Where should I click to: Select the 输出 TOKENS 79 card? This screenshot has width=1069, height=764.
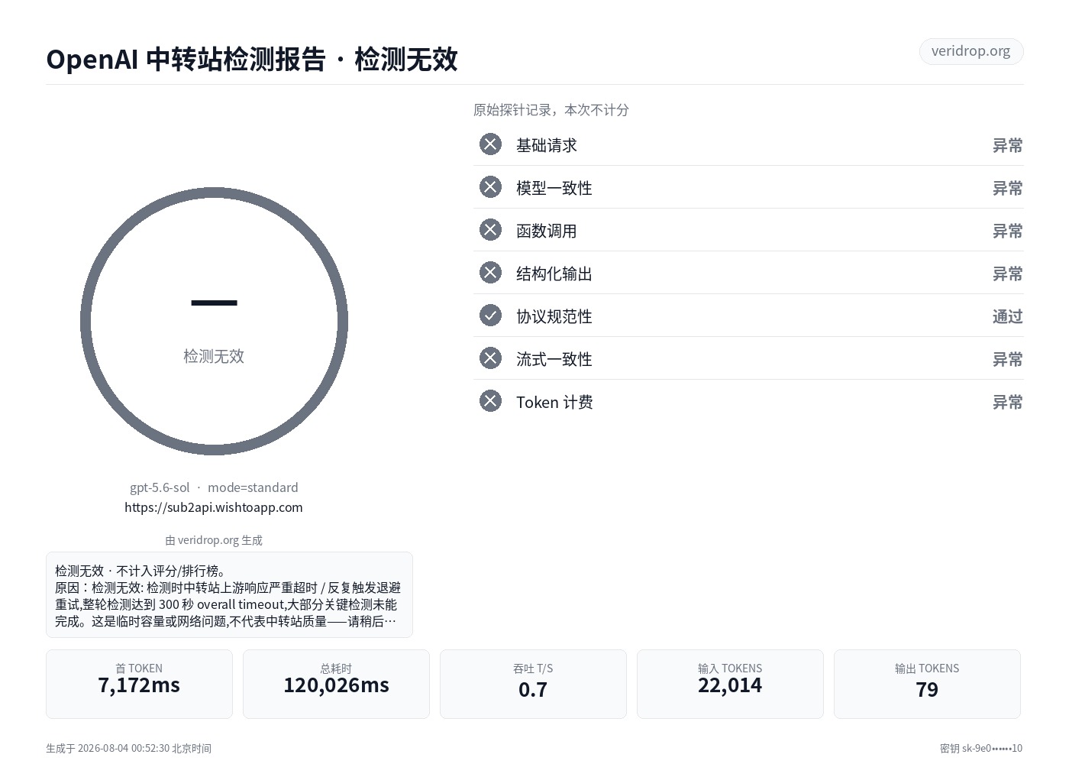(927, 684)
